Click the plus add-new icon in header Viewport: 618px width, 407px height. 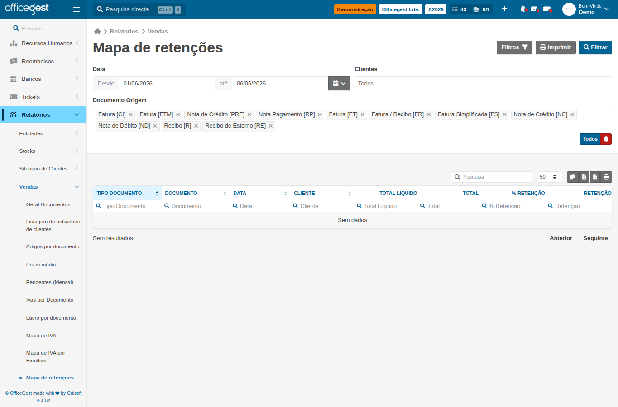click(504, 9)
